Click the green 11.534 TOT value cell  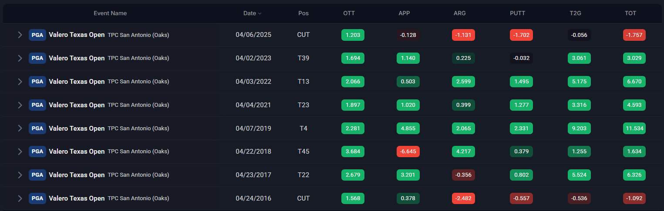(x=634, y=128)
